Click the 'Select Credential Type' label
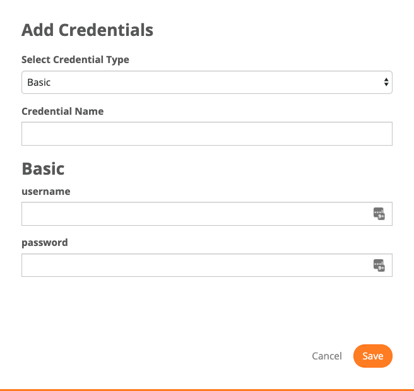Image resolution: width=414 pixels, height=391 pixels. pyautogui.click(x=75, y=60)
